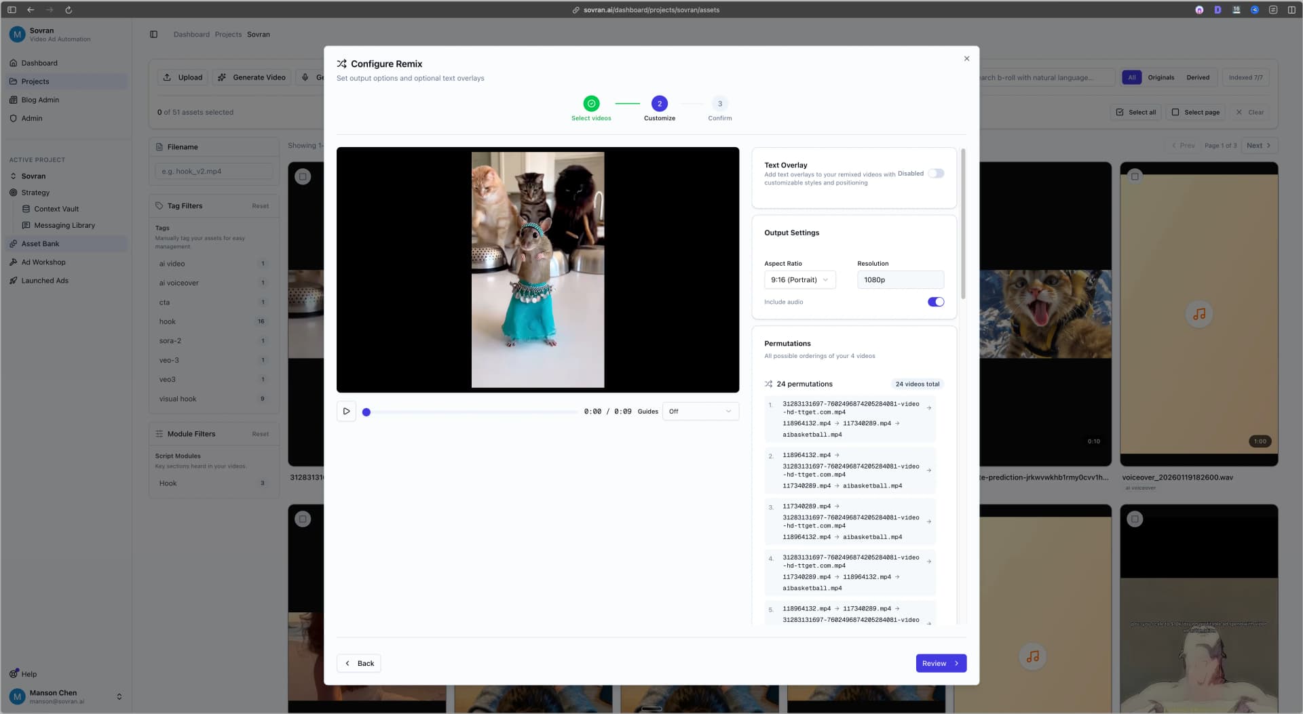Expand the Manson Chen account menu
The width and height of the screenshot is (1303, 714).
(x=119, y=696)
